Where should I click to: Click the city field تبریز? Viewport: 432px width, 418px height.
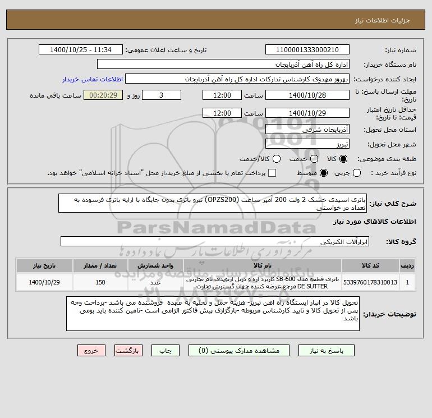[x=307, y=144]
